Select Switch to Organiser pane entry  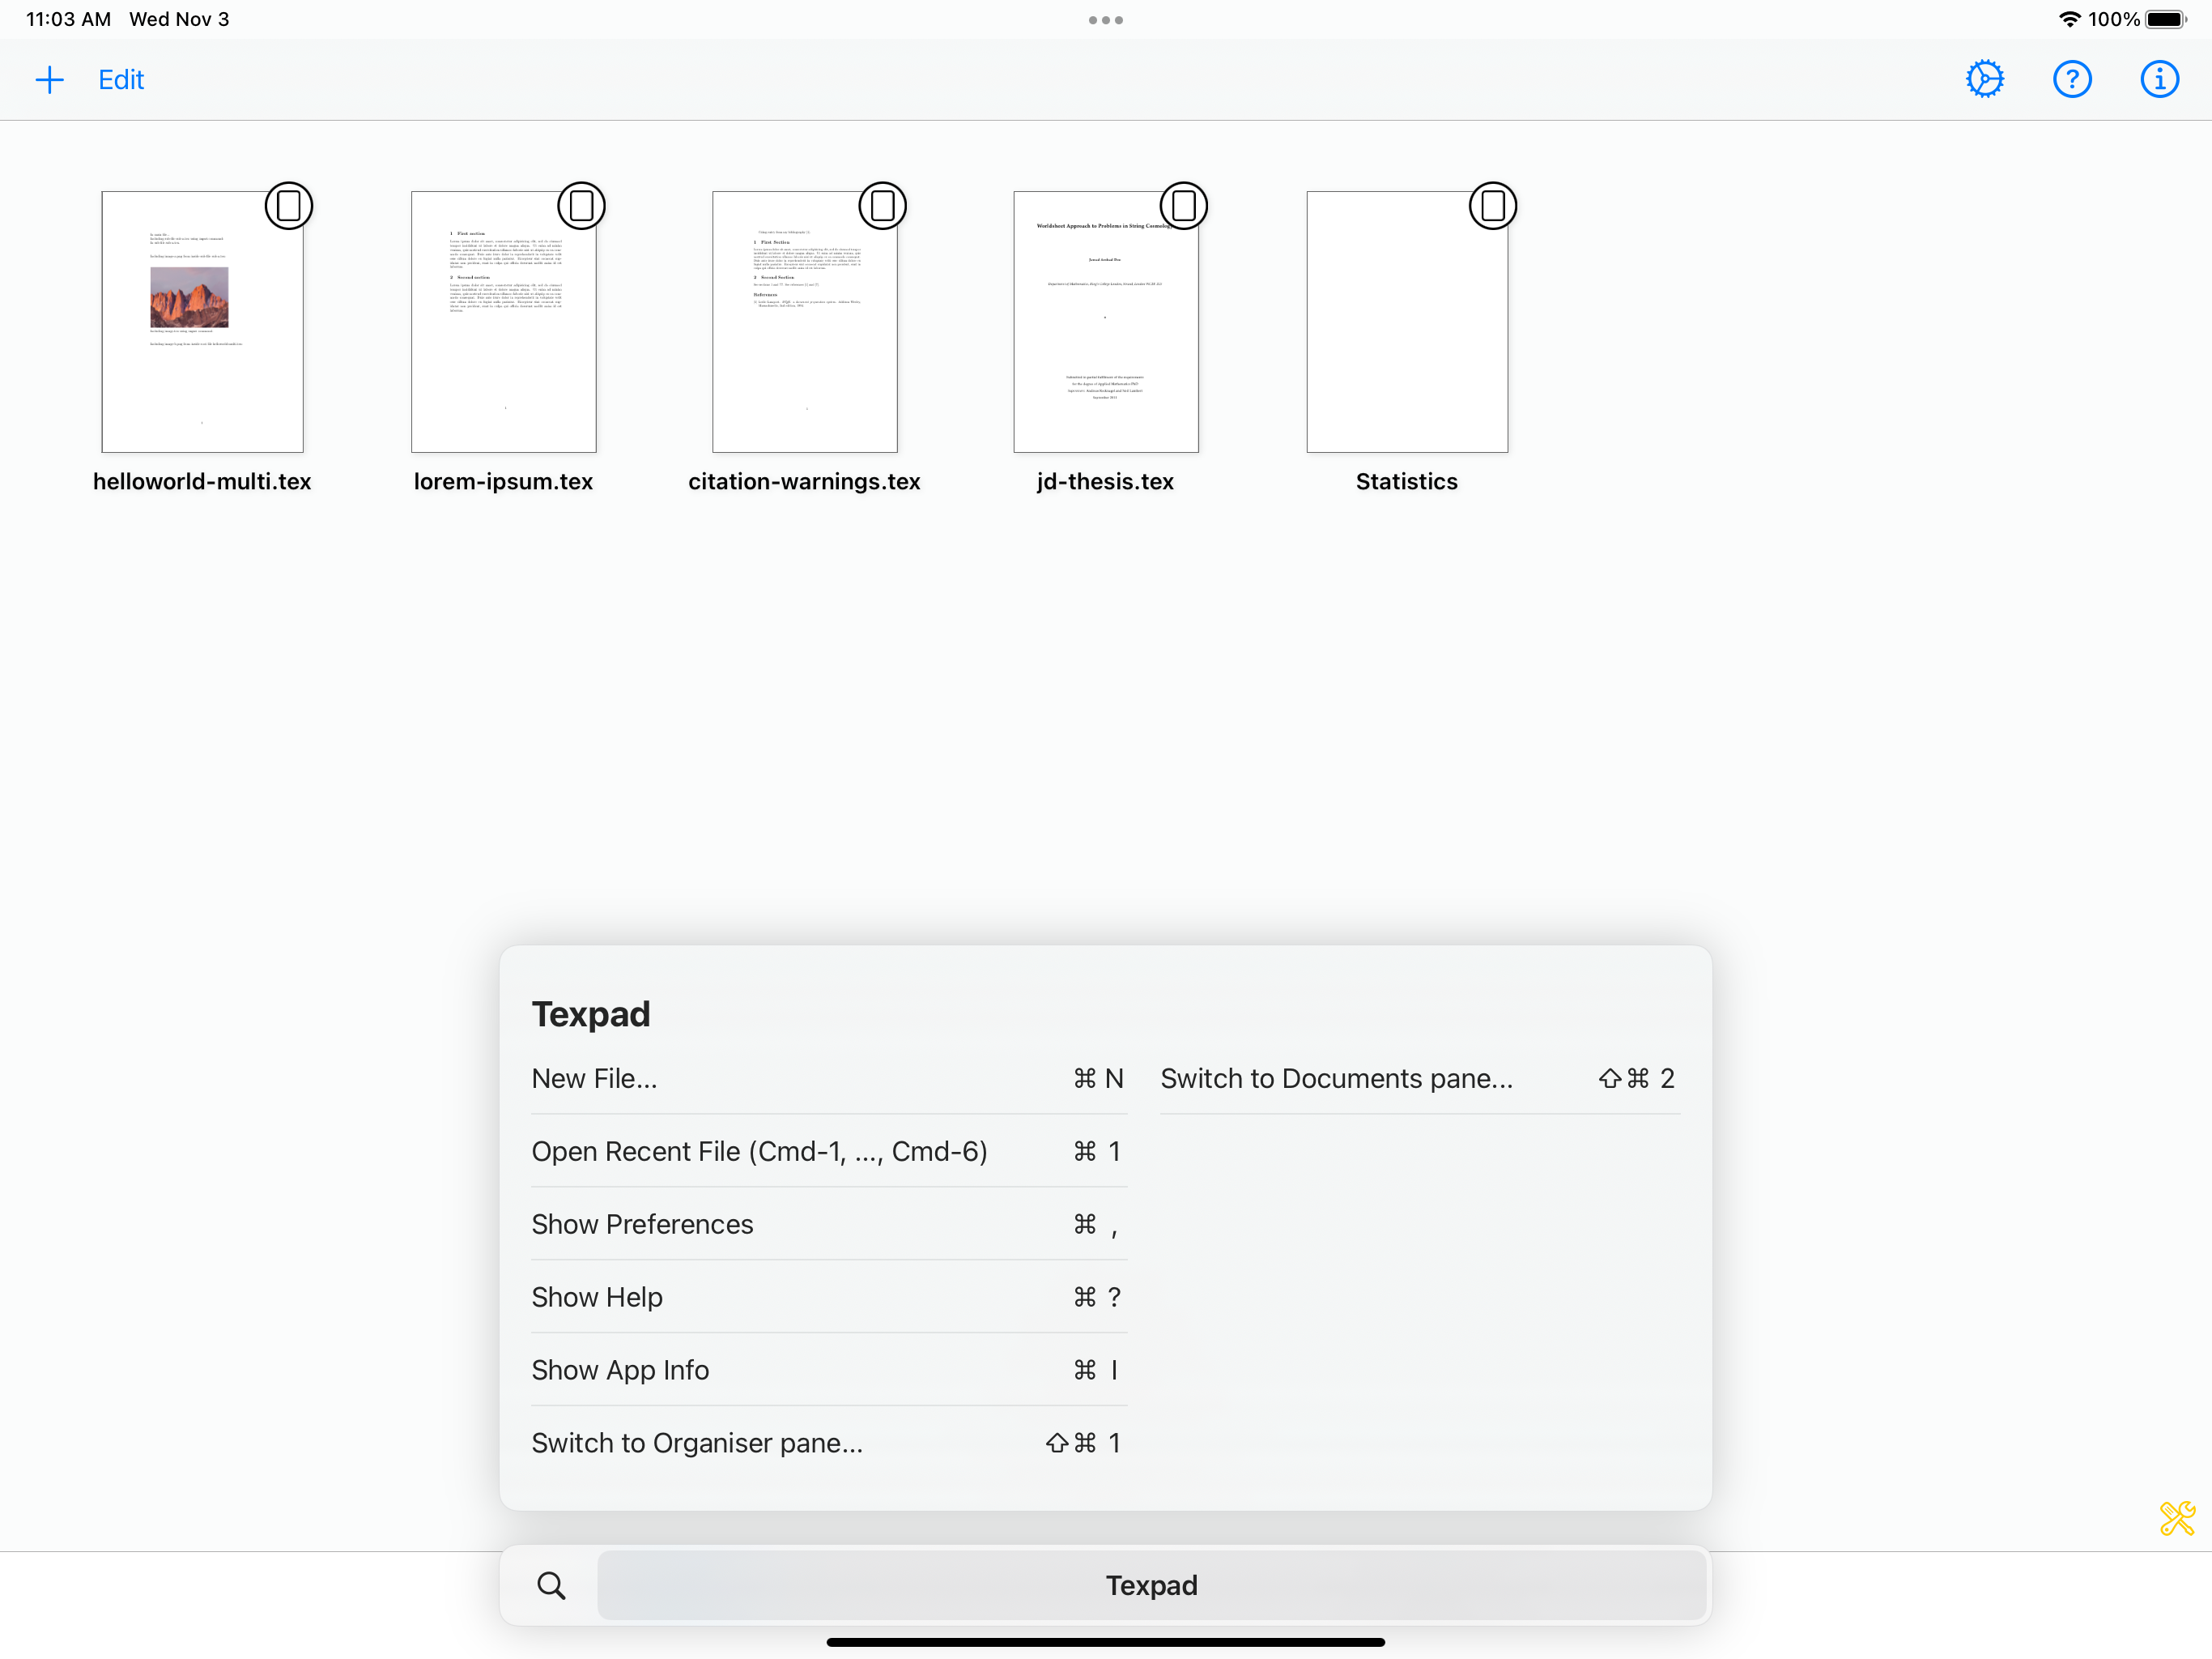click(829, 1443)
